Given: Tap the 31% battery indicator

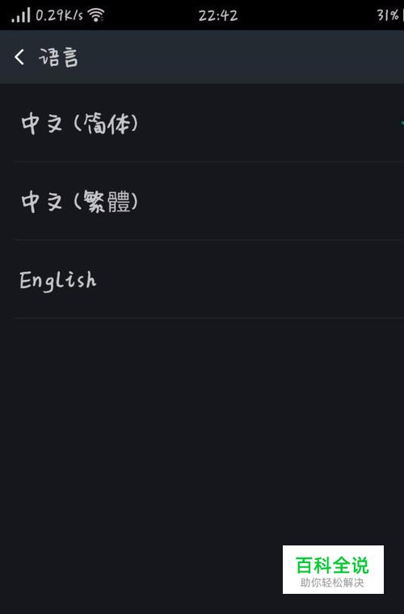Looking at the screenshot, I should pyautogui.click(x=390, y=15).
